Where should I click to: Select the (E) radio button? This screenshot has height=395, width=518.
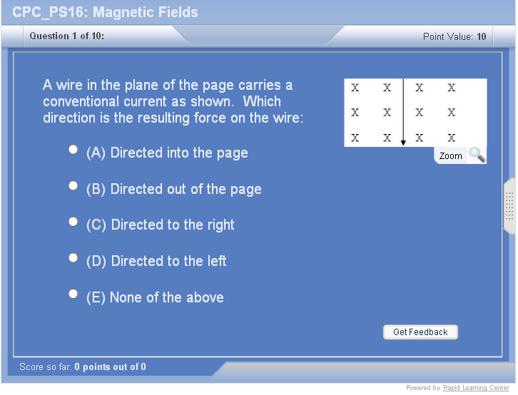point(73,294)
